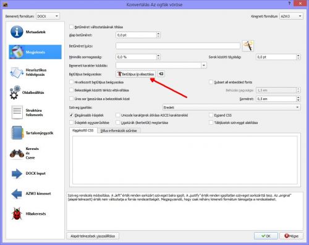Click the font size key wizard icon
The height and width of the screenshot is (245, 309).
coord(248,46)
